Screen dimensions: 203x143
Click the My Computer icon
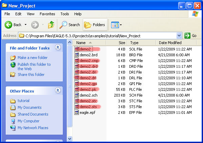(x=13, y=121)
